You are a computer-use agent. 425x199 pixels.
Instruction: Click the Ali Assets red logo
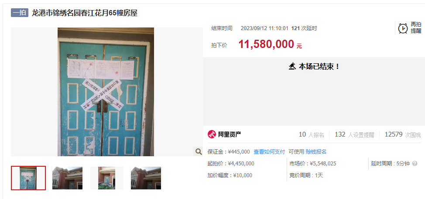212,134
